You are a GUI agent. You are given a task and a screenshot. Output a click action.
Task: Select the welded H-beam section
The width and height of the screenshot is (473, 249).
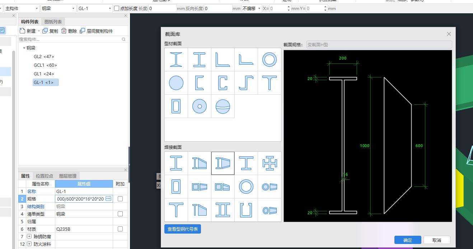click(x=176, y=163)
